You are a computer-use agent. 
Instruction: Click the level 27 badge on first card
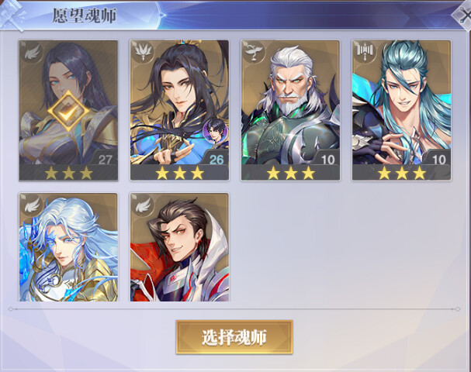[104, 158]
